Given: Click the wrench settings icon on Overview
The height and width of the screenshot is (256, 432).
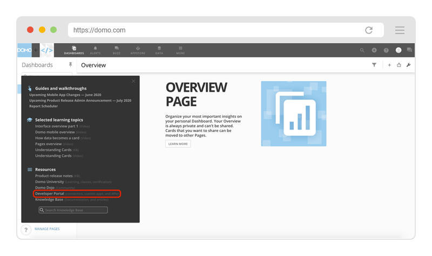Looking at the screenshot, I should [x=408, y=65].
